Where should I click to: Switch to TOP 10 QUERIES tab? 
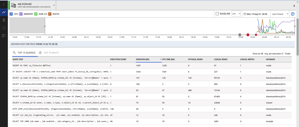(27, 53)
